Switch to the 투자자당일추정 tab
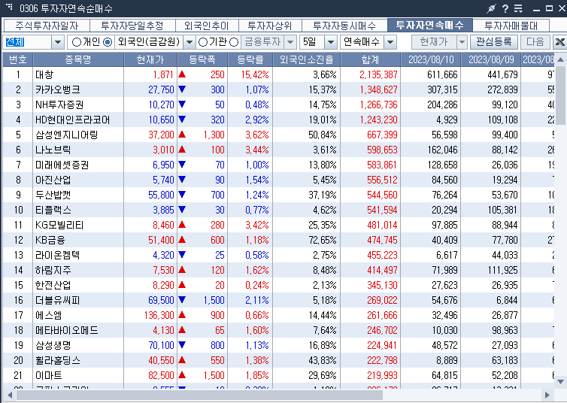This screenshot has height=403, width=567. tap(132, 26)
